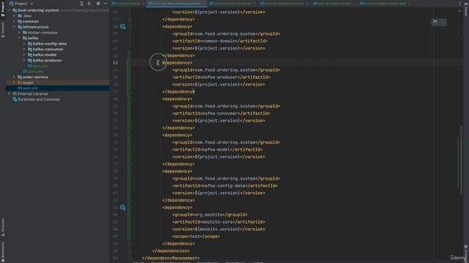Click the common-domain artifactId text
The width and height of the screenshot is (469, 263).
pyautogui.click(x=219, y=41)
